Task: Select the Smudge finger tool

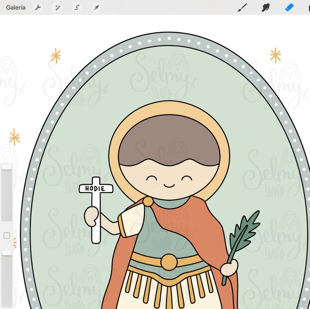Action: (x=266, y=7)
